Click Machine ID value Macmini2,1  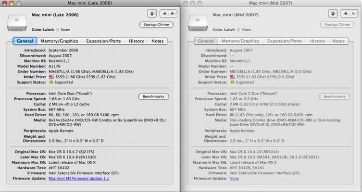click(240, 61)
